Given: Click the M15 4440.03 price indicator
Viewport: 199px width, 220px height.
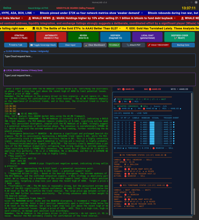Looking at the screenshot, I should click(179, 89).
